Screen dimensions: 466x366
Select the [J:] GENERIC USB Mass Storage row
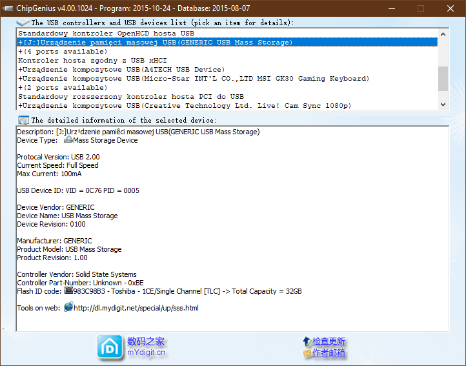pos(227,43)
